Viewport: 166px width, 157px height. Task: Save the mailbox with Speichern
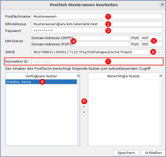point(126,153)
